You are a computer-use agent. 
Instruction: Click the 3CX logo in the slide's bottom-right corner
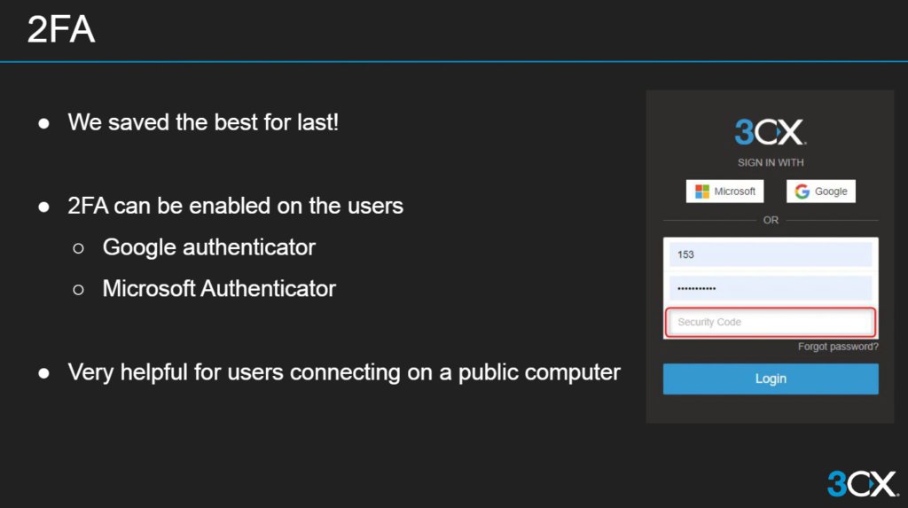[862, 483]
